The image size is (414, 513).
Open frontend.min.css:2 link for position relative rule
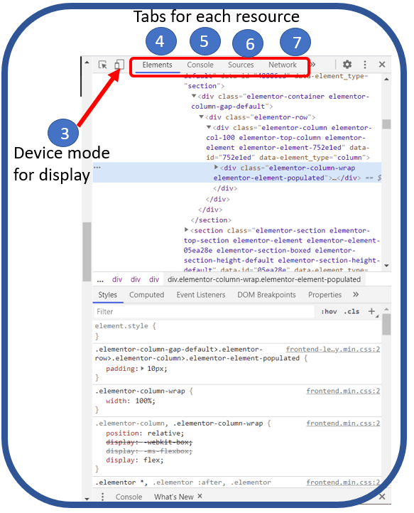343,423
